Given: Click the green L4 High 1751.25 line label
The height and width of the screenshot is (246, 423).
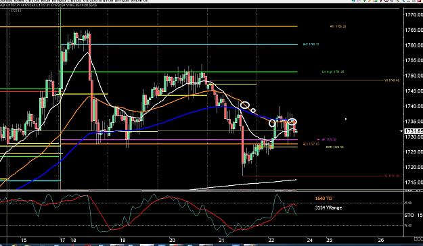Looking at the screenshot, I should tap(333, 72).
